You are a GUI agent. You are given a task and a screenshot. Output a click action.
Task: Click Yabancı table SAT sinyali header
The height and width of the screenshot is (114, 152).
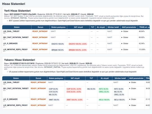point(75,78)
